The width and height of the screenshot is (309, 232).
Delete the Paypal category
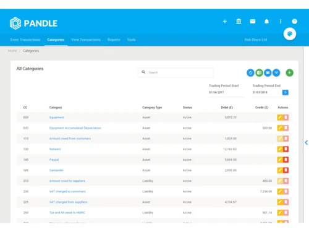286,160
